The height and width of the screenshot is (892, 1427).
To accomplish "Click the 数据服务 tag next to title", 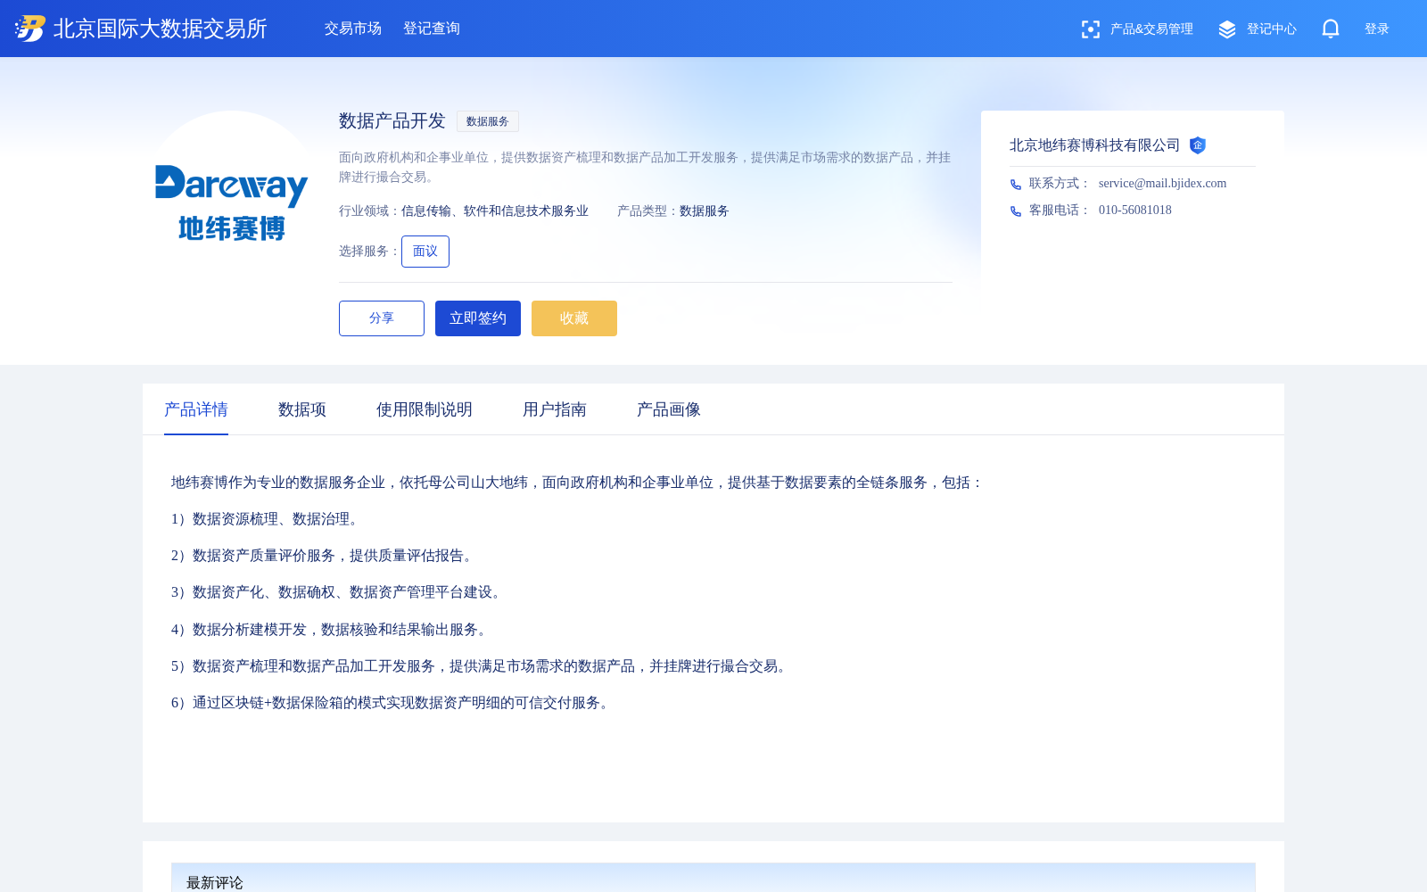I will [x=488, y=121].
